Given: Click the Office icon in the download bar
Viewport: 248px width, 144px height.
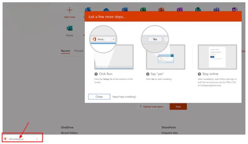Looking at the screenshot, I should (5, 139).
